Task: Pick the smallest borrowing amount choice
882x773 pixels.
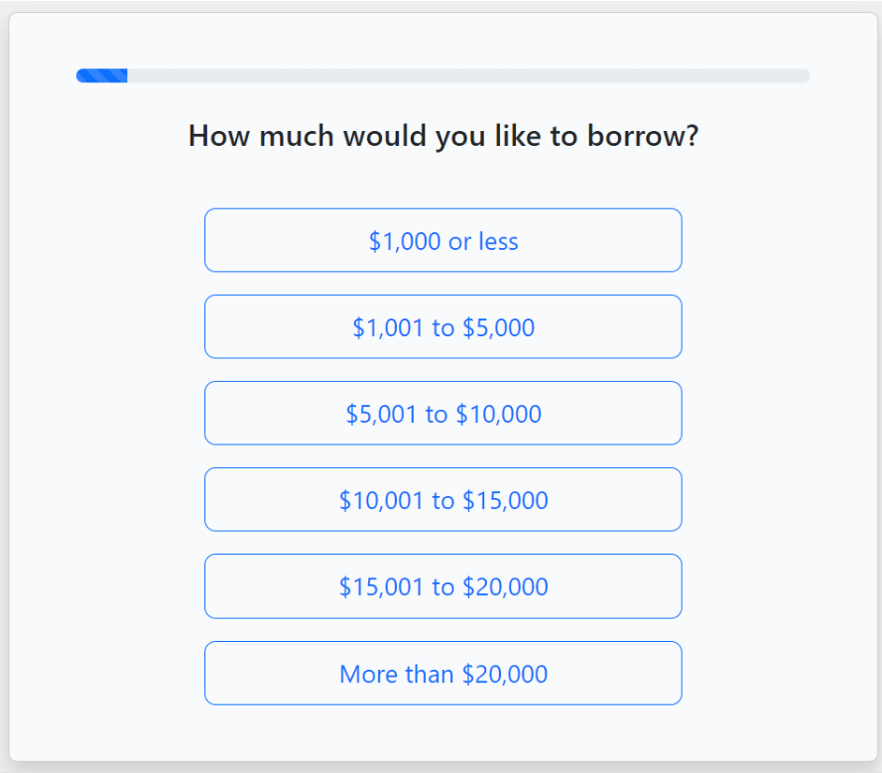Action: [x=443, y=241]
